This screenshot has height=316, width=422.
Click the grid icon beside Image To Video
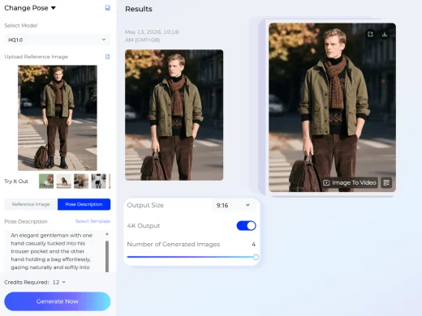click(386, 182)
